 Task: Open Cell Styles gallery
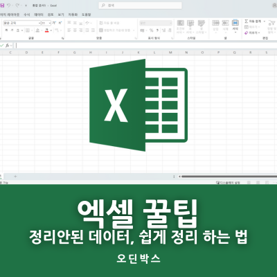coord(201,26)
